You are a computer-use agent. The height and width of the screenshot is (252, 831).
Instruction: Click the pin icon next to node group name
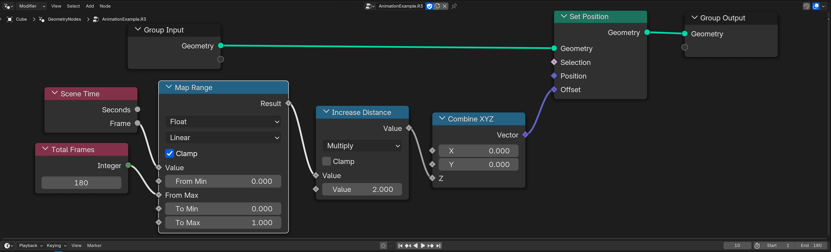click(454, 6)
